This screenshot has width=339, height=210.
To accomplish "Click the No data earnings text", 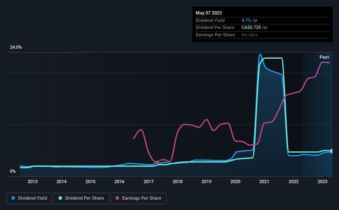I will (x=250, y=35).
